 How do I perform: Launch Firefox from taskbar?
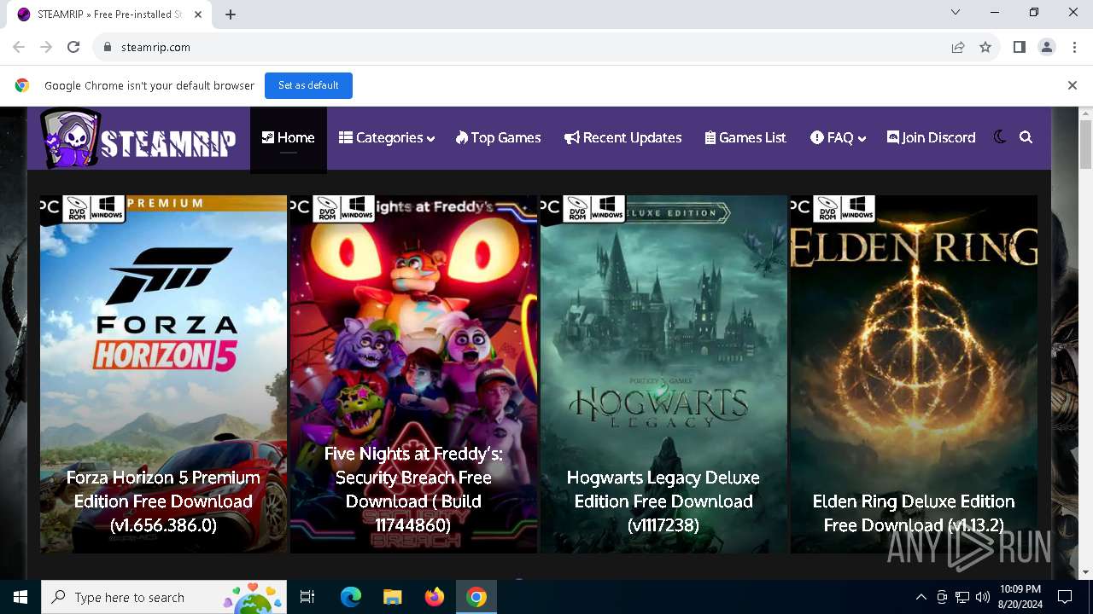pyautogui.click(x=435, y=597)
